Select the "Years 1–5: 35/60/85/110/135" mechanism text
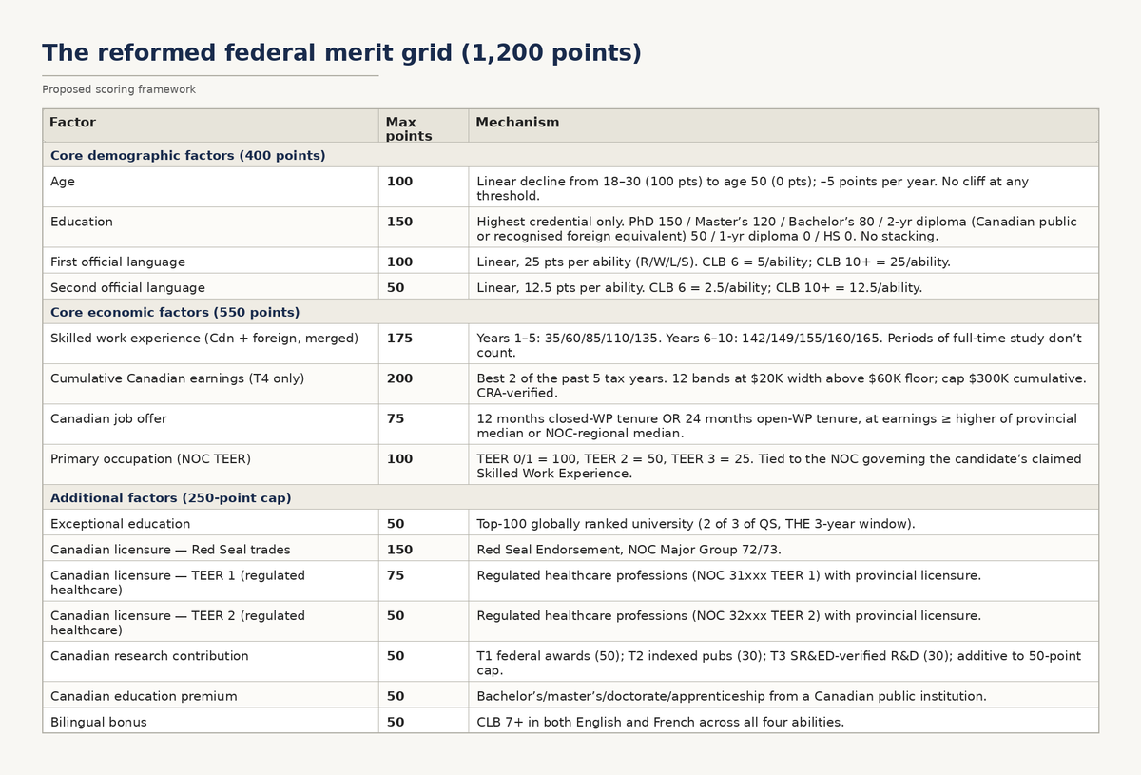 pyautogui.click(x=779, y=345)
